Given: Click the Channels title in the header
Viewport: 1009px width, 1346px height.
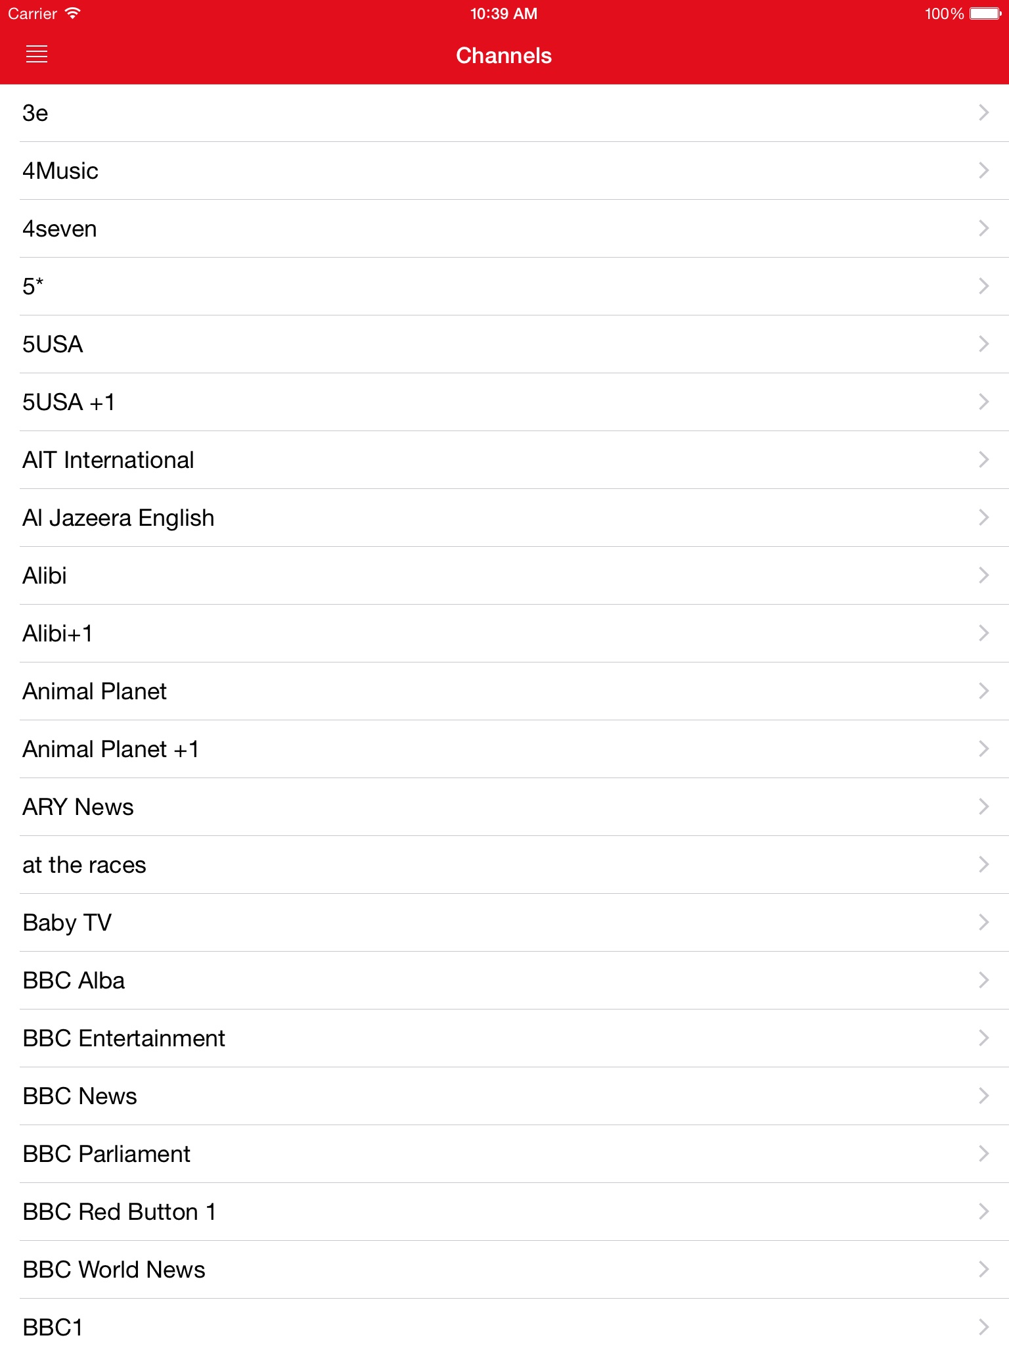Looking at the screenshot, I should pos(504,56).
